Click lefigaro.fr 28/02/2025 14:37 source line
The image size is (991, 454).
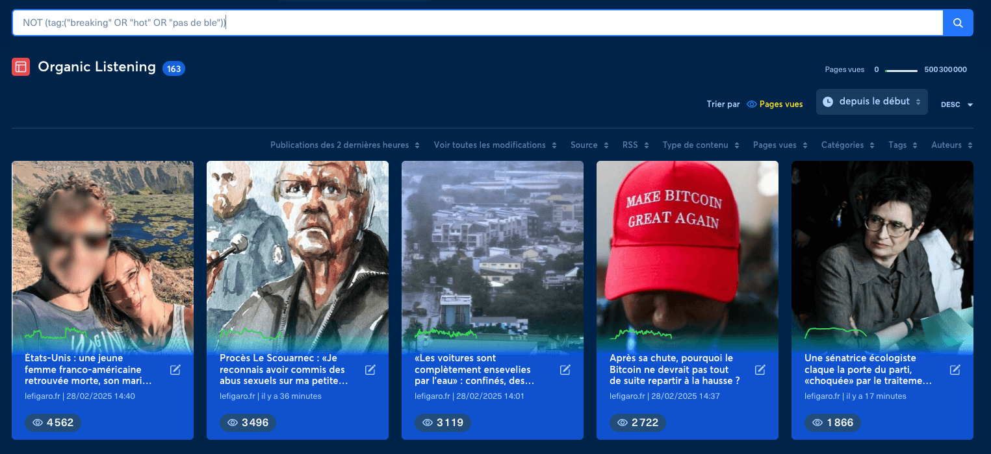pos(665,396)
